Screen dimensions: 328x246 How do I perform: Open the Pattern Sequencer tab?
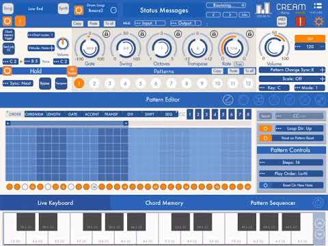tap(273, 203)
